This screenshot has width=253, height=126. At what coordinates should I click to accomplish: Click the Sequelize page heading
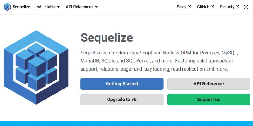[107, 37]
